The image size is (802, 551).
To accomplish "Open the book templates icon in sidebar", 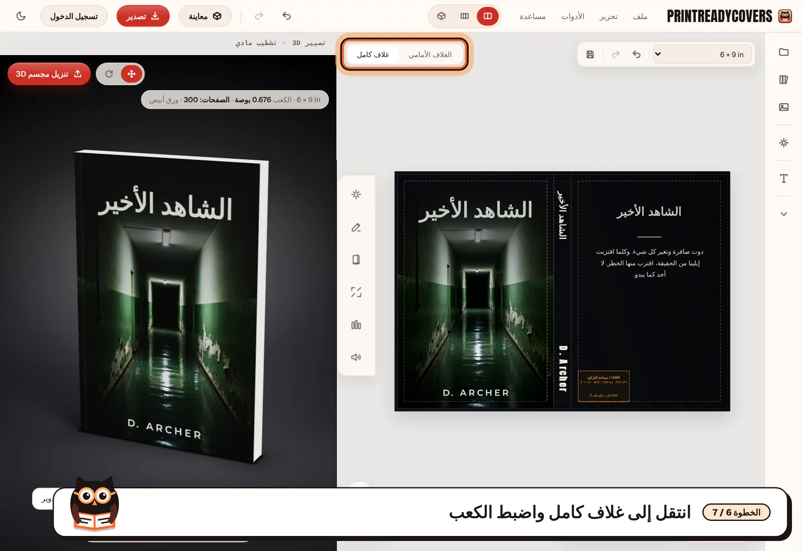I will pos(784,80).
